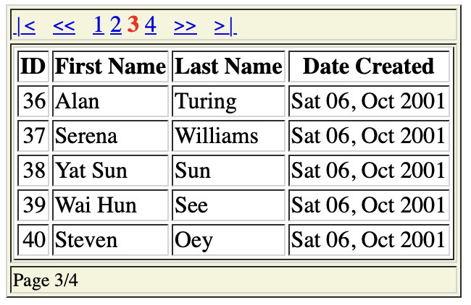Select Steven's date created cell
The width and height of the screenshot is (471, 305).
tap(369, 240)
